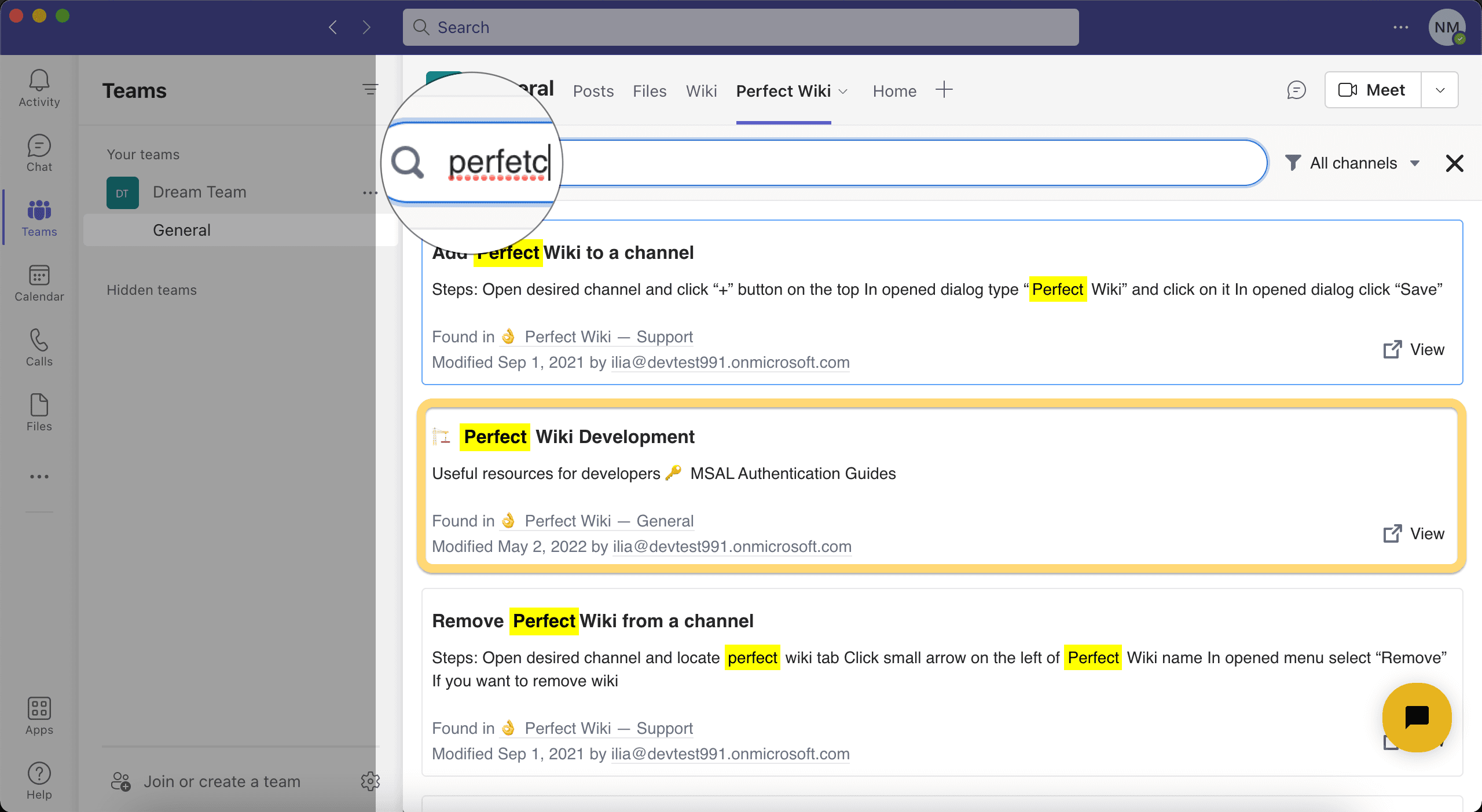The image size is (1482, 812).
Task: Clear the wiki search with the X
Action: tap(1454, 163)
